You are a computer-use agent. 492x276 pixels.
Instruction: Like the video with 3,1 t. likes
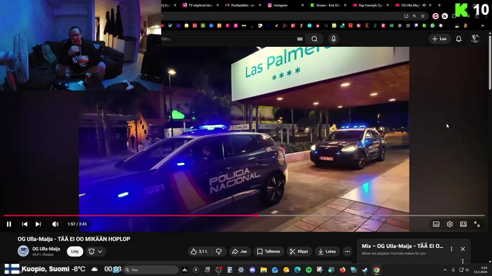tap(199, 251)
